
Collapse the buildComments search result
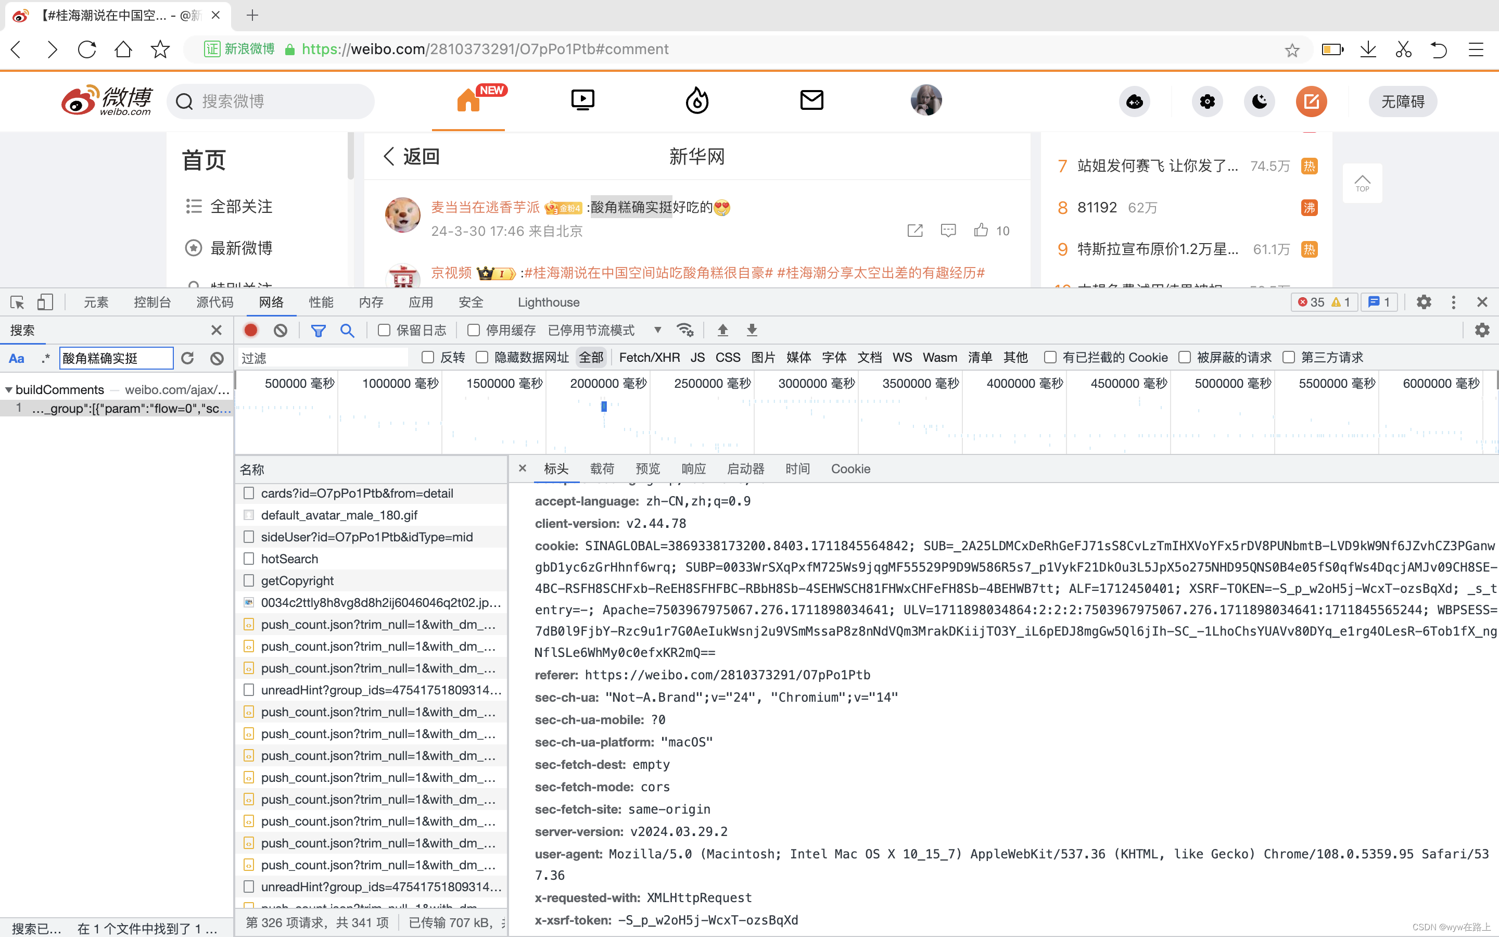point(9,390)
